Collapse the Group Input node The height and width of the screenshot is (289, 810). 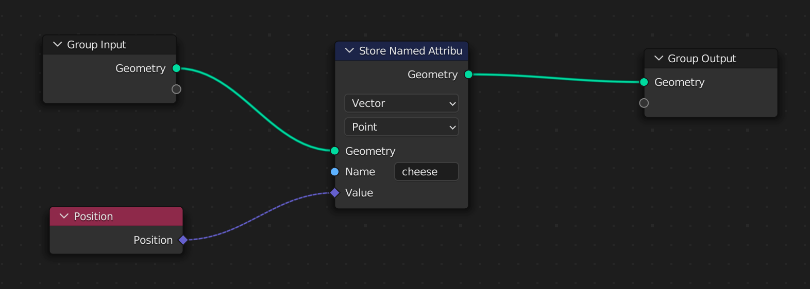point(57,45)
